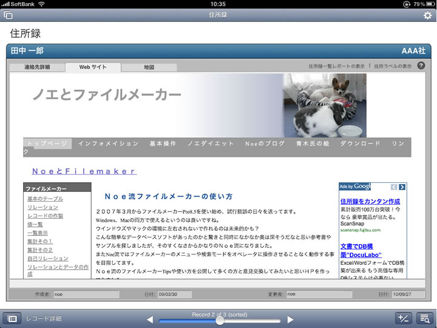Go to previous record arrow
Screen dimensions: 437x328
(150, 319)
